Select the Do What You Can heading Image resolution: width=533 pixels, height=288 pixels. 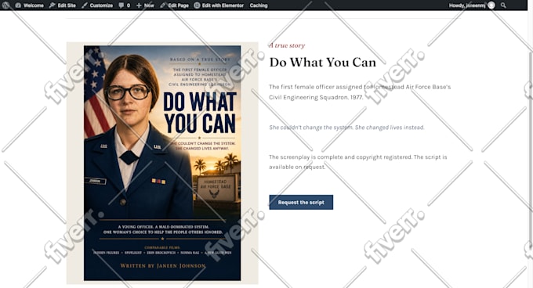[x=323, y=63]
